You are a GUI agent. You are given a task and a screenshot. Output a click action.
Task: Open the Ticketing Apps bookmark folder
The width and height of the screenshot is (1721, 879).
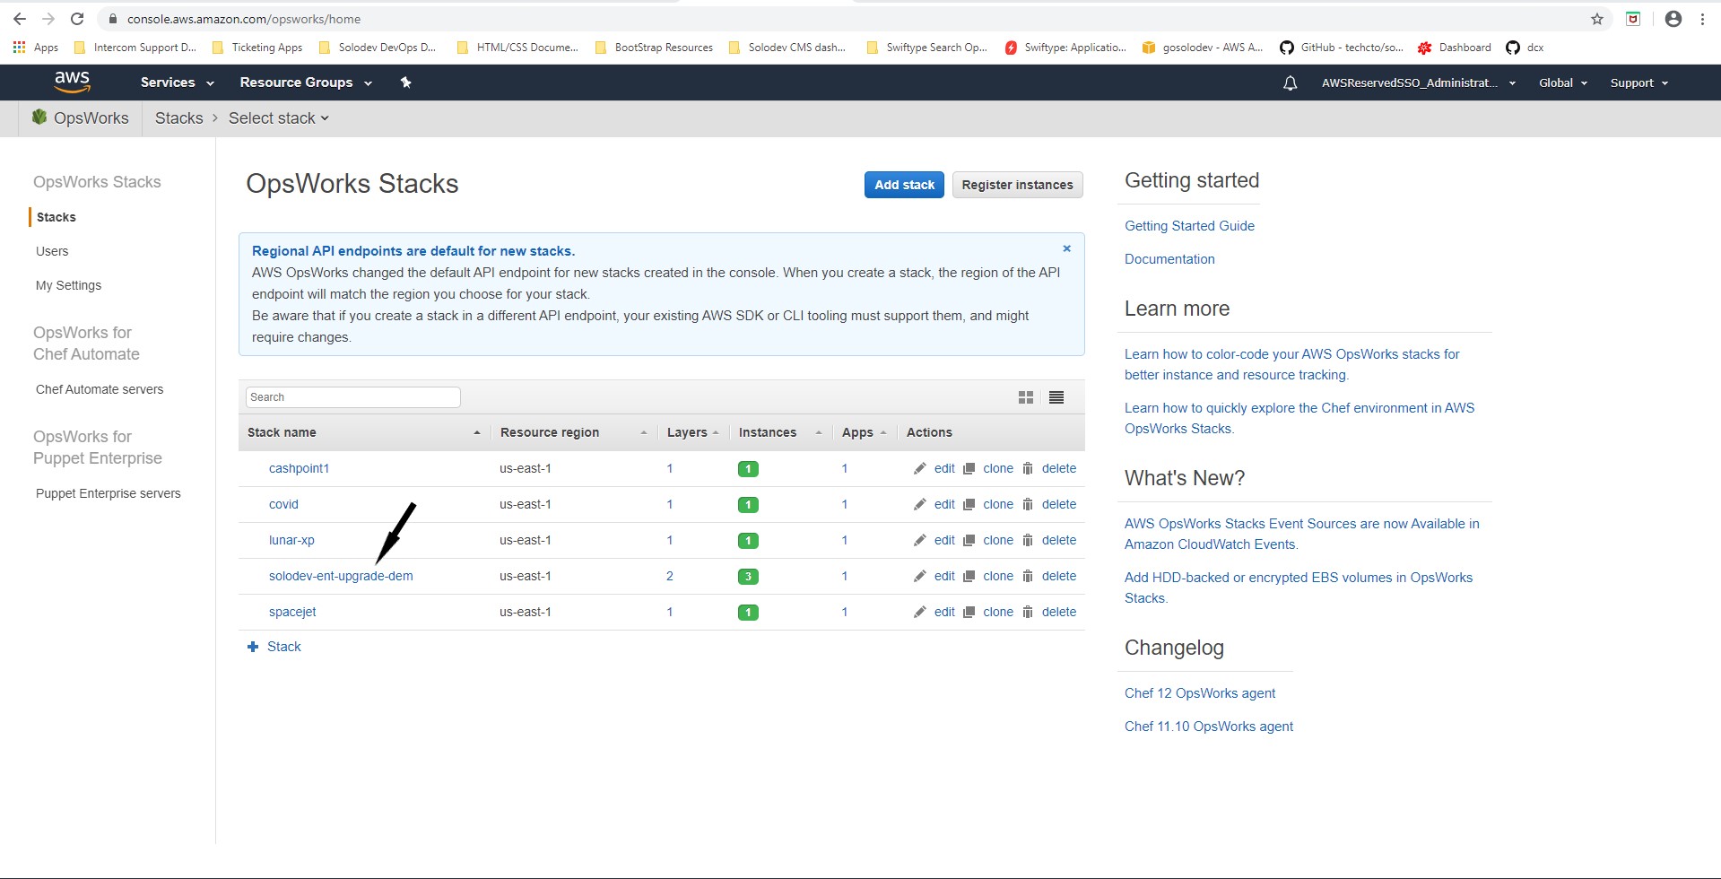click(257, 48)
